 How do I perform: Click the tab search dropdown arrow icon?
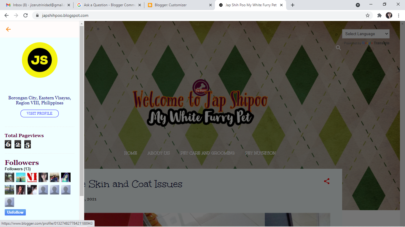(x=358, y=5)
